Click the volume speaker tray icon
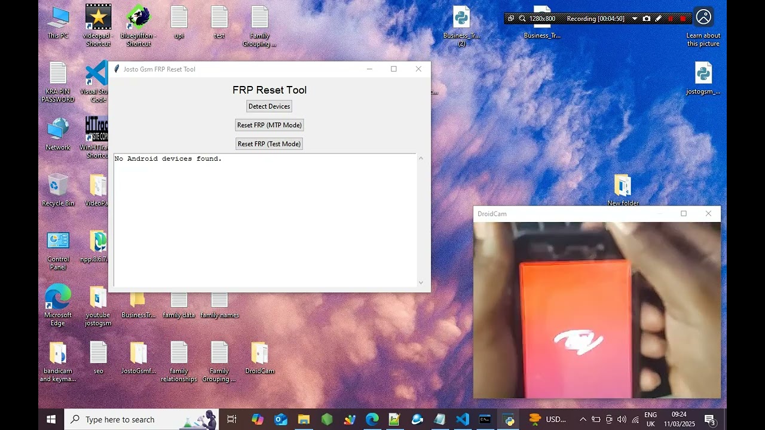Screen dimensions: 765x430 click(x=622, y=419)
